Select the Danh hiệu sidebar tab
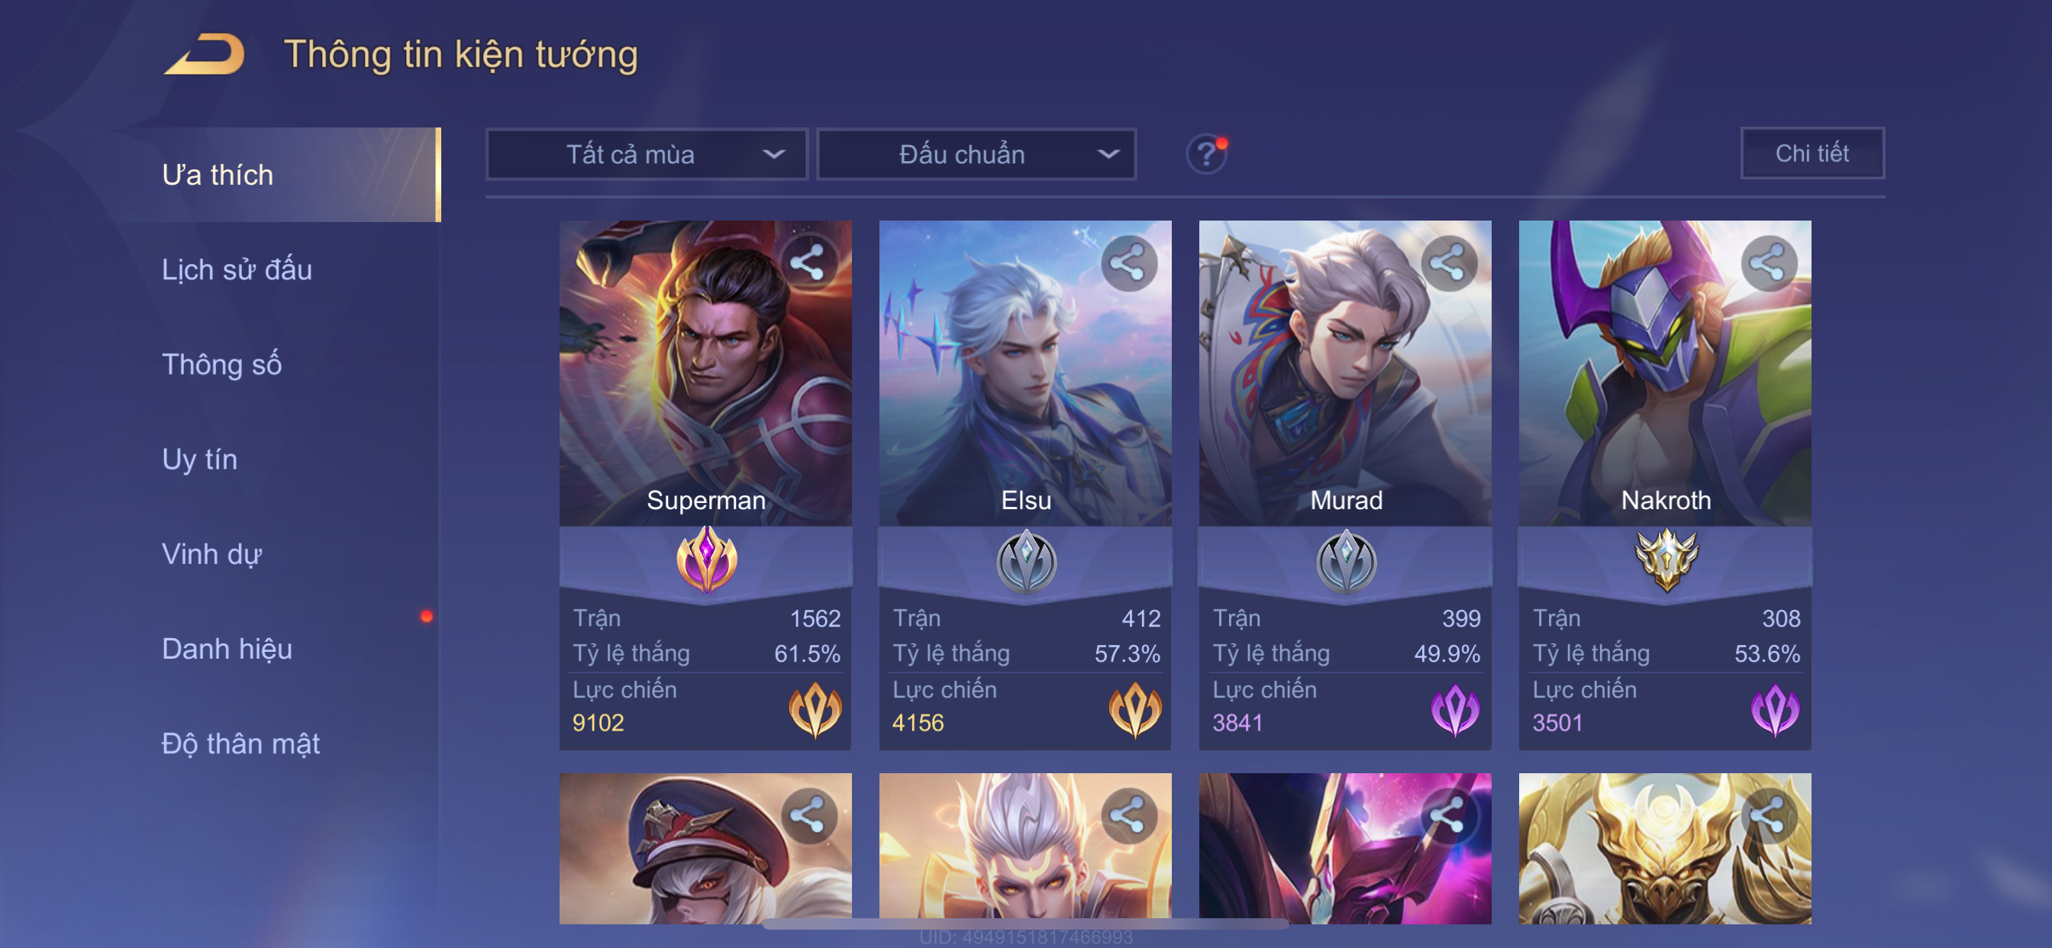The width and height of the screenshot is (2052, 948). [226, 649]
